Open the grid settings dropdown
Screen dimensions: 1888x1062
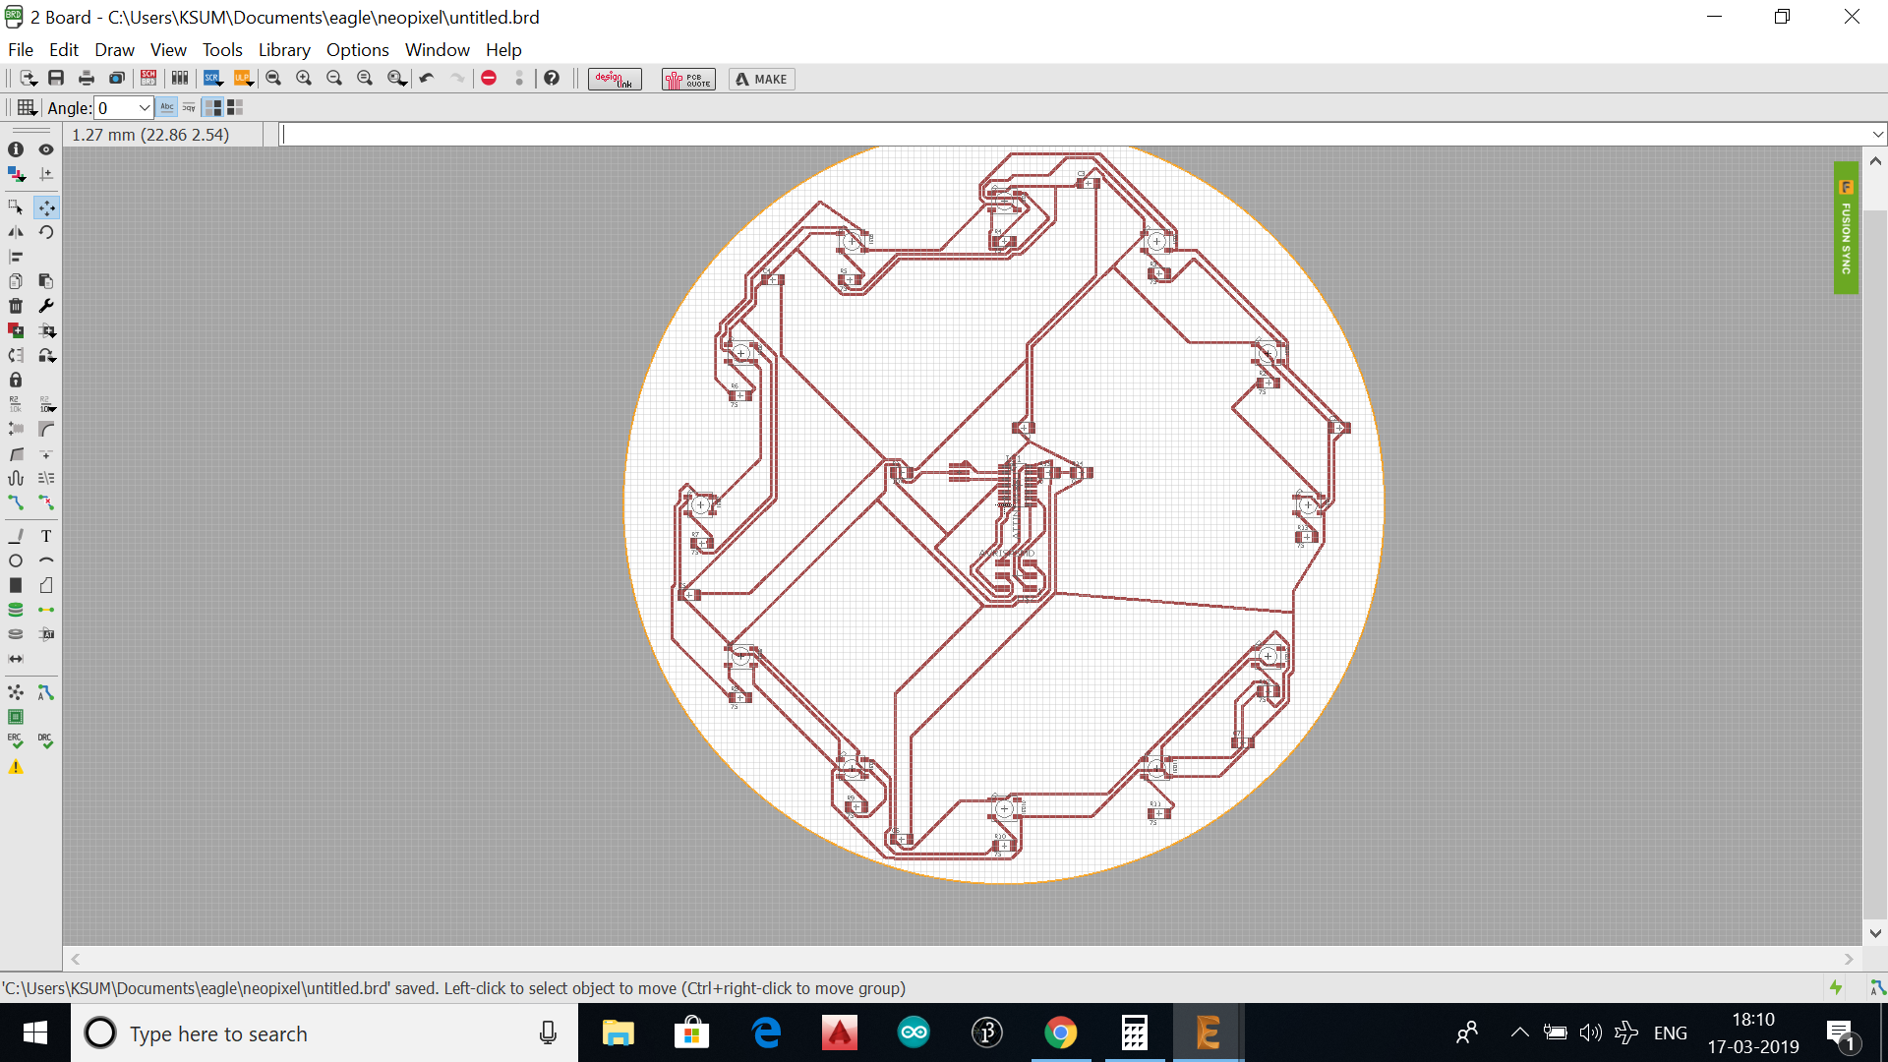pos(28,108)
